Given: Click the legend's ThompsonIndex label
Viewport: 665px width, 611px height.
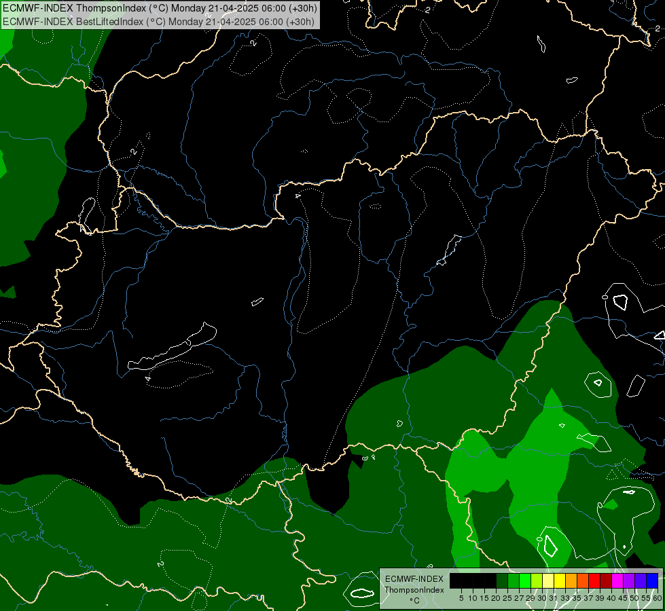Looking at the screenshot, I should 414,590.
